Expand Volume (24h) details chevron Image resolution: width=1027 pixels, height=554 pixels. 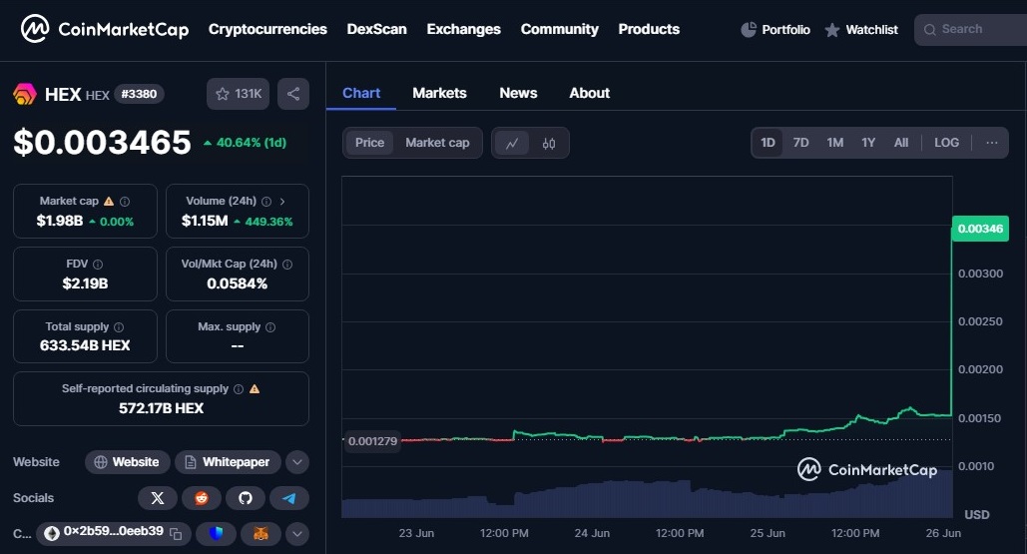pos(282,202)
